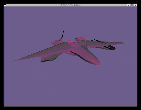Open the window menu icon in title bar
Screen dimensions: 141x110
[x=5, y=5]
